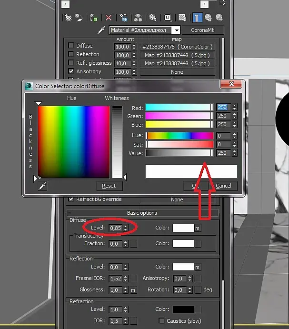The height and width of the screenshot is (329, 289).
Task: Click the Reset button in Color Selector
Action: (x=109, y=186)
